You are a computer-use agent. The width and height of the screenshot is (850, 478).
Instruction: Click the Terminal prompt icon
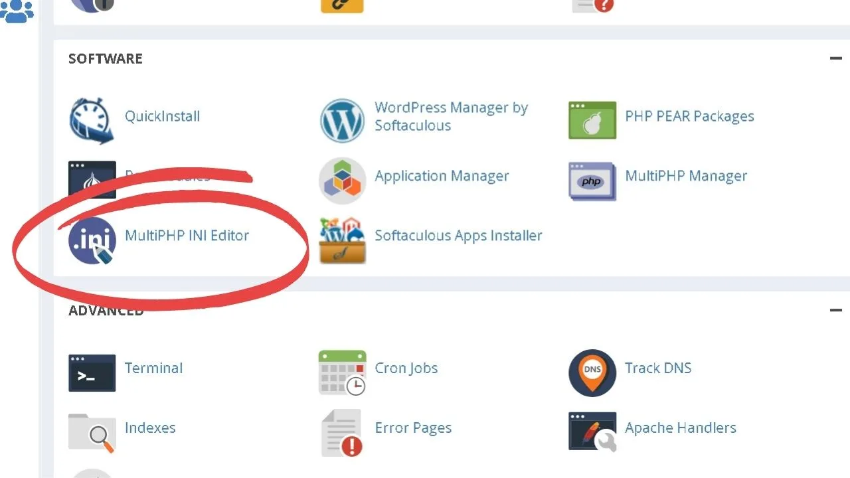92,373
